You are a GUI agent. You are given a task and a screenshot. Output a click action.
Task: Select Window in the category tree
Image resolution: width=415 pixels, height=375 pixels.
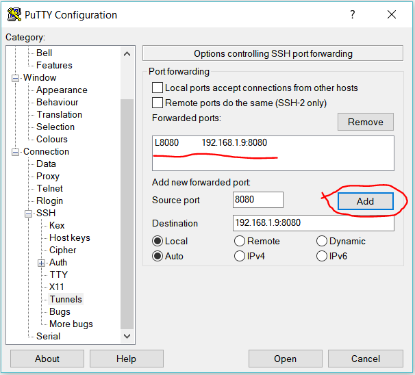[x=40, y=78]
